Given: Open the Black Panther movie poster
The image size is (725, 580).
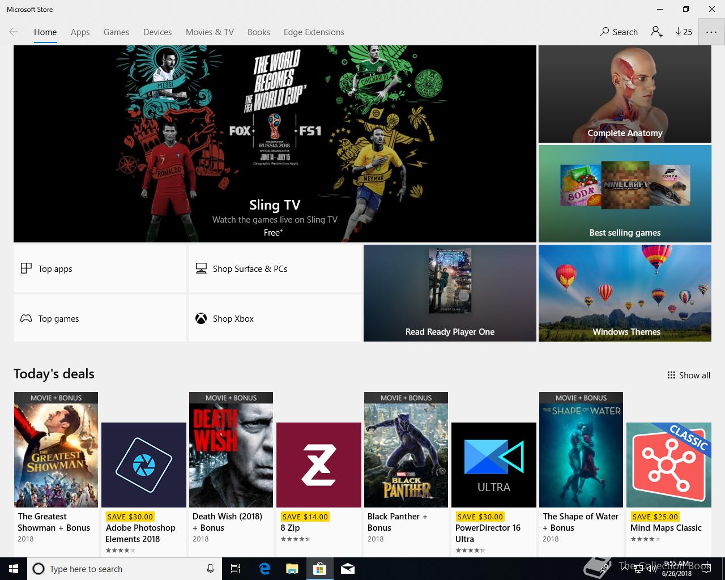Looking at the screenshot, I should [406, 450].
